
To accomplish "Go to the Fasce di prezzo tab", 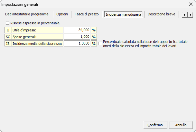I will [x=87, y=14].
